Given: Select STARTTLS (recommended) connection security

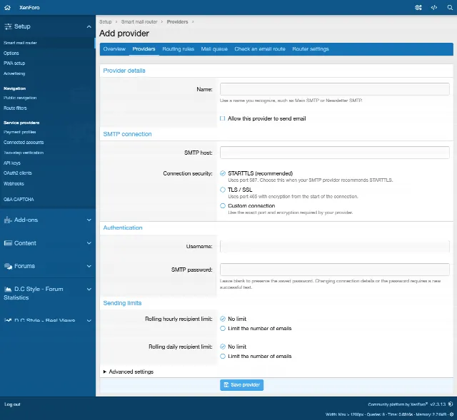Looking at the screenshot, I should (x=223, y=173).
